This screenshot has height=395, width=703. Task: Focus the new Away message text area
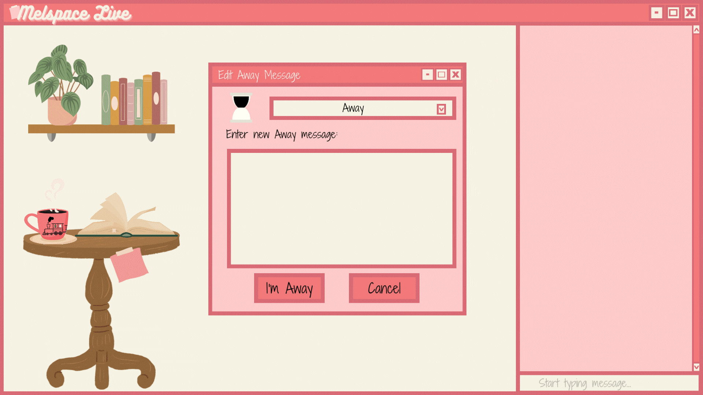(341, 208)
